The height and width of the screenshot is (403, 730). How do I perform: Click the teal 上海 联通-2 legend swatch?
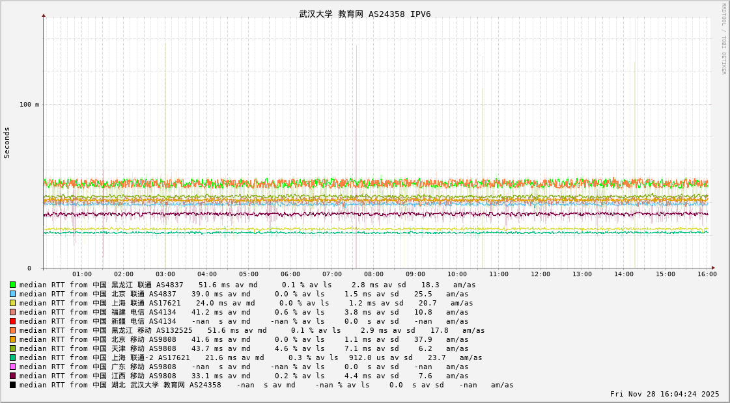click(12, 357)
